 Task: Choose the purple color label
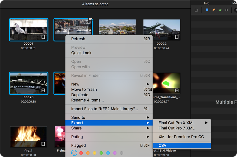pos(115,153)
